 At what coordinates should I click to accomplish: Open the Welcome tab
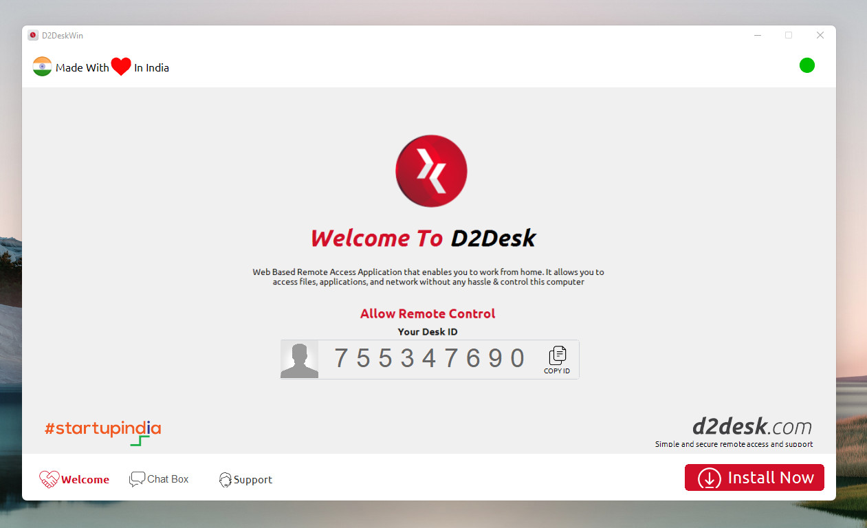tap(74, 479)
